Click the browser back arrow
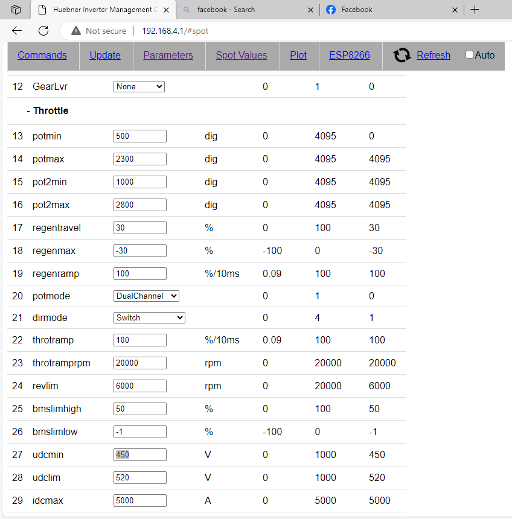 point(17,31)
